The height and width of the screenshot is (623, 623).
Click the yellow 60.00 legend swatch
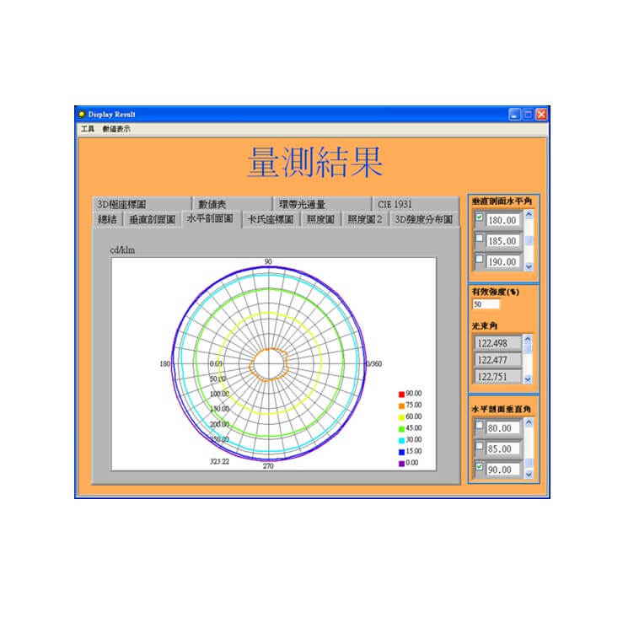[401, 417]
